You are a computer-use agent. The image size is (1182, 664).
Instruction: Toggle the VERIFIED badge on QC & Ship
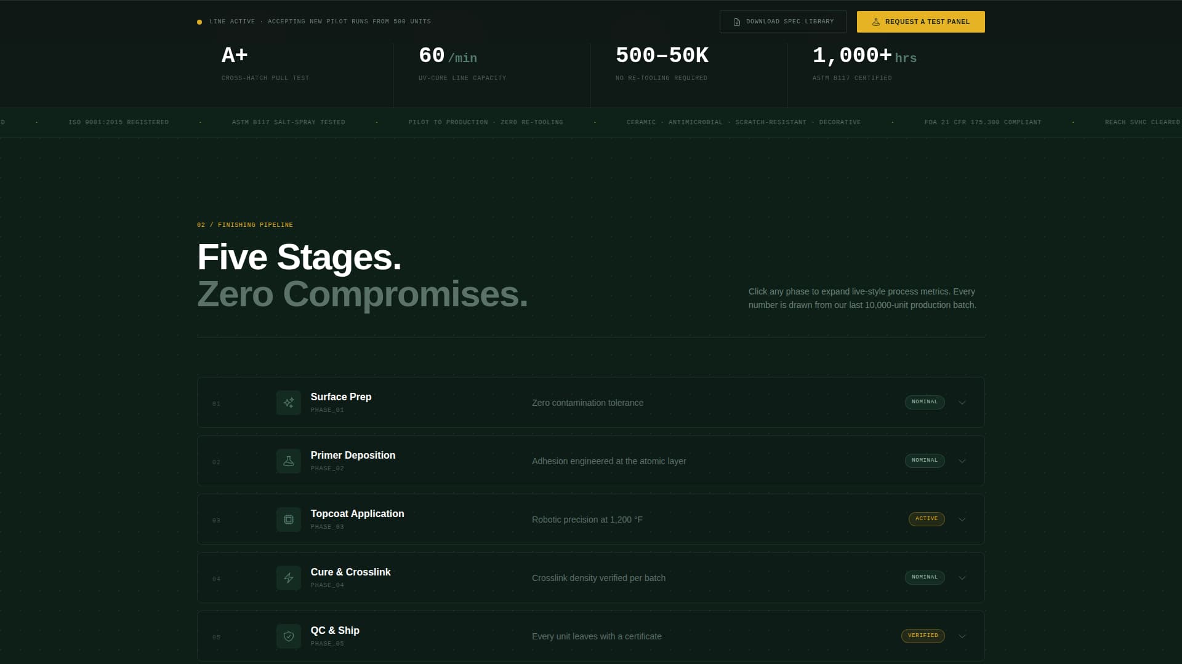point(922,636)
